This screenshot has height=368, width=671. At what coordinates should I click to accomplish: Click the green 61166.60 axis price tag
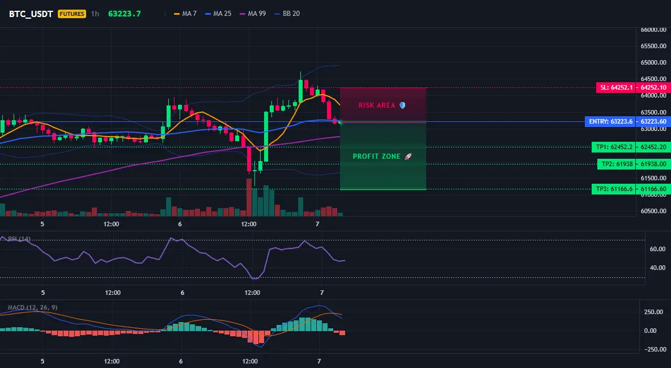pyautogui.click(x=653, y=189)
